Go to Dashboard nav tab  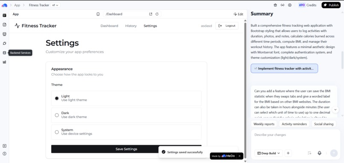click(109, 26)
